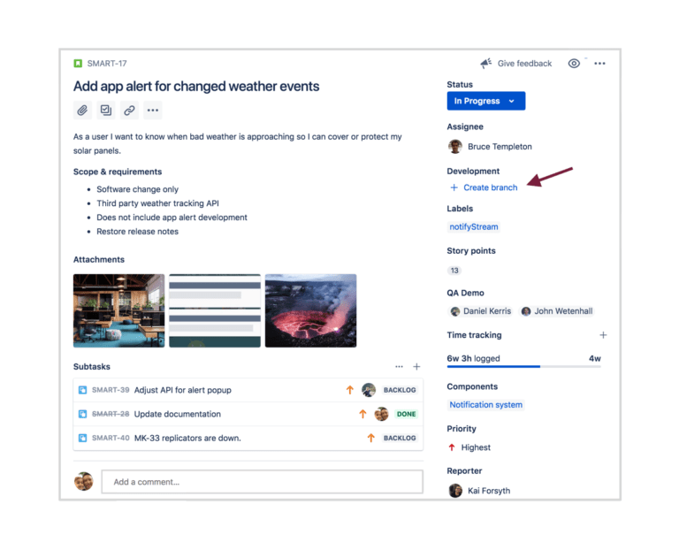Click the Highest priority text
This screenshot has height=550, width=679.
(476, 447)
